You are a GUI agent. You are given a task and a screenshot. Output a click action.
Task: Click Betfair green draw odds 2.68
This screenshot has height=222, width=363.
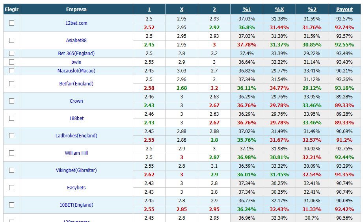click(x=182, y=88)
